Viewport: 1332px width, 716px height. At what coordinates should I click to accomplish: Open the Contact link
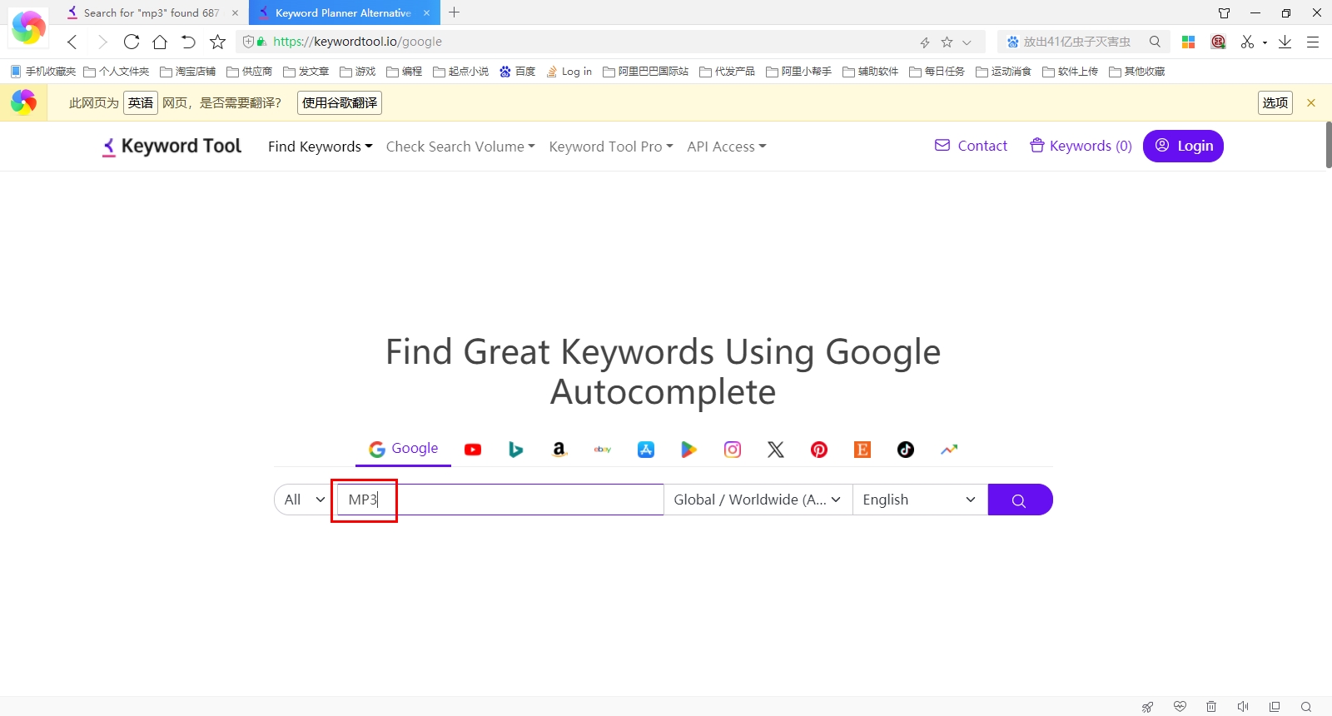click(x=971, y=146)
